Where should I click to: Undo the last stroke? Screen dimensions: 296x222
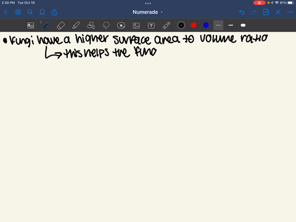click(x=242, y=12)
